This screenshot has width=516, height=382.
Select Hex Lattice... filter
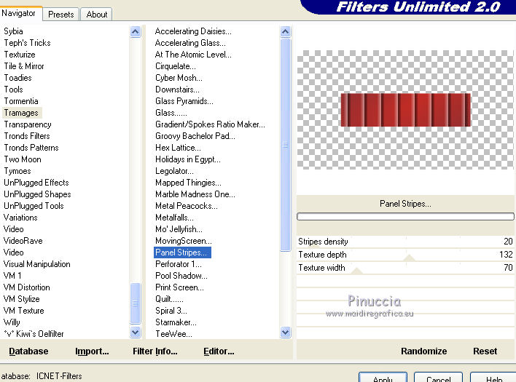(179, 148)
